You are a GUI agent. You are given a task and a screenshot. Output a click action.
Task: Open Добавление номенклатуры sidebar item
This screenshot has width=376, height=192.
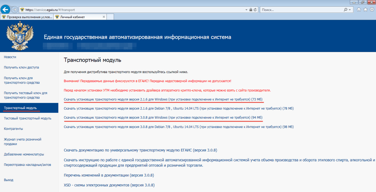pyautogui.click(x=24, y=154)
